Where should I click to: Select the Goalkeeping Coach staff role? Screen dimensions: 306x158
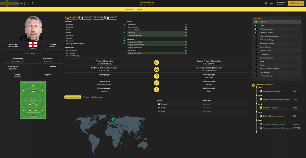(x=276, y=58)
